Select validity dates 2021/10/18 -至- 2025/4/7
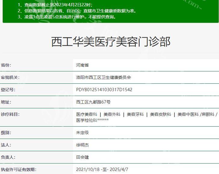The image size is (219, 174). [102, 169]
